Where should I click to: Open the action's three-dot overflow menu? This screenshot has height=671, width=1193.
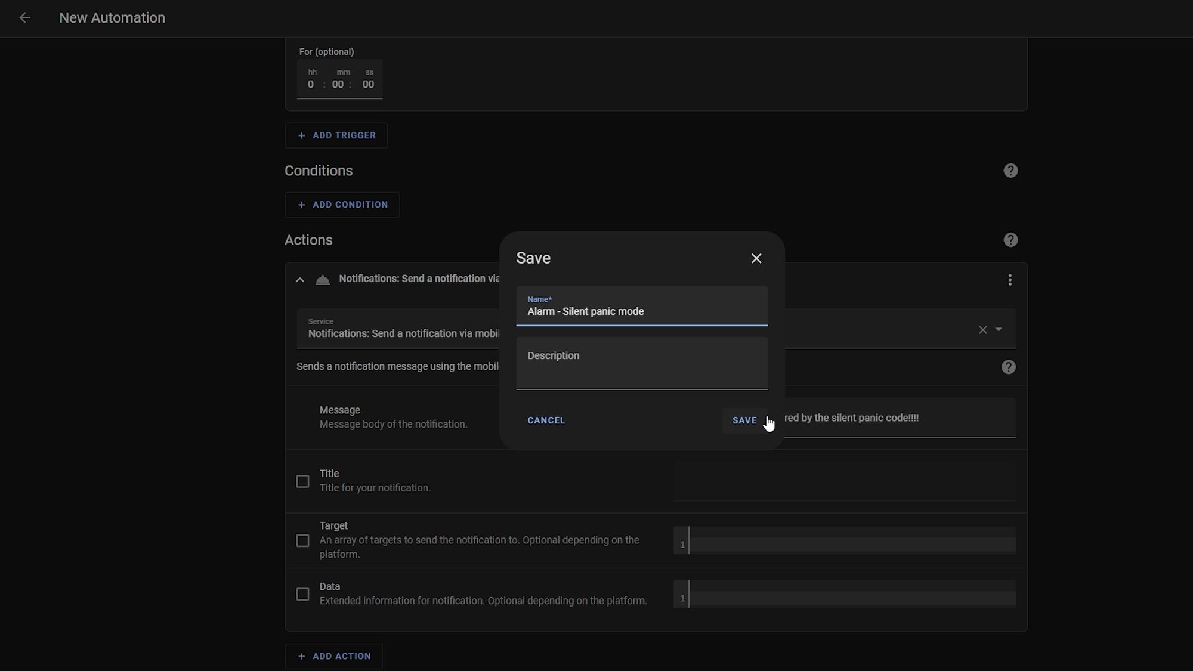(1009, 280)
